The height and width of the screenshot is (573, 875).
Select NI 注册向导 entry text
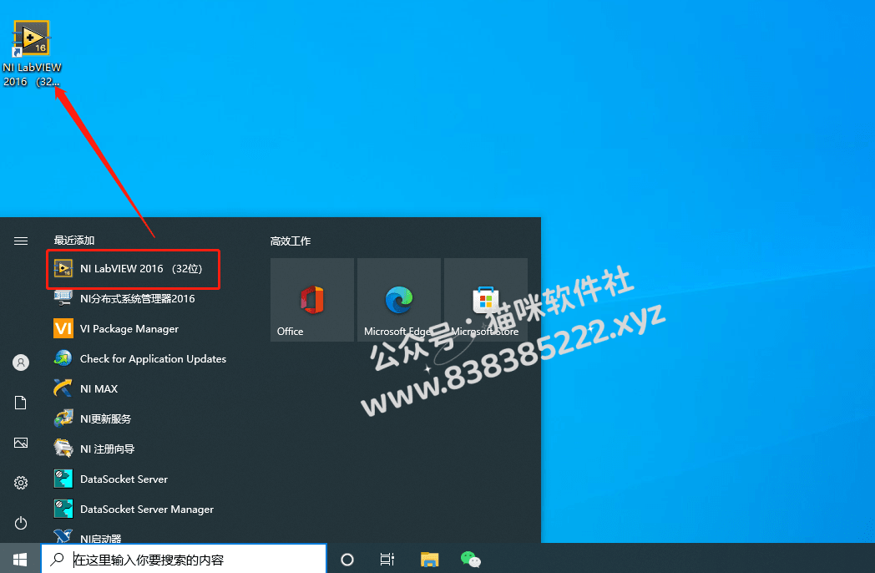[107, 449]
